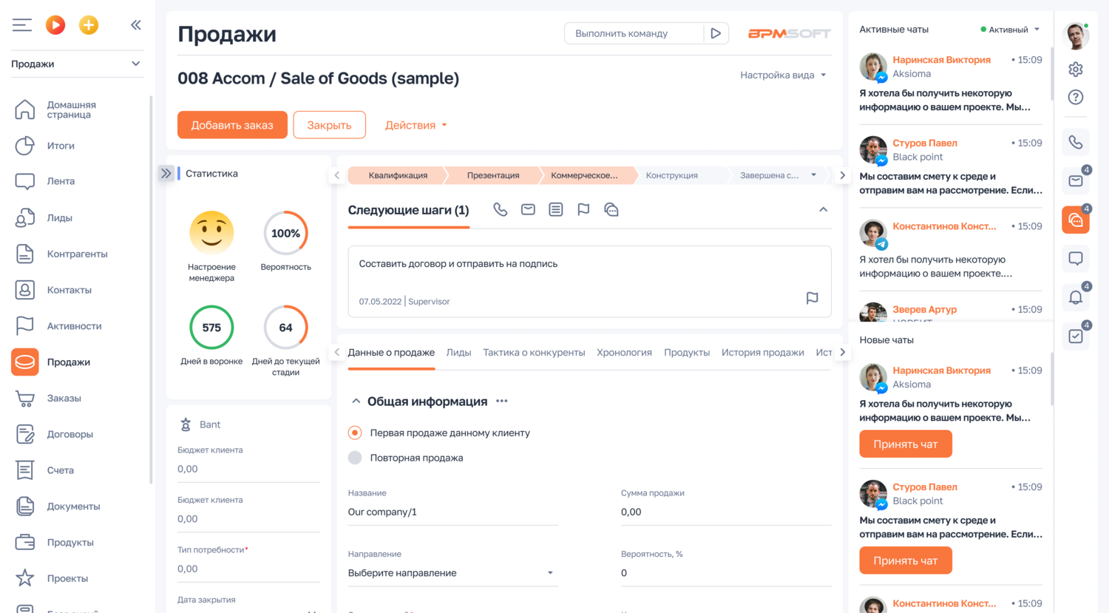Choose the Повторная продажа option
The width and height of the screenshot is (1109, 613).
(x=356, y=457)
